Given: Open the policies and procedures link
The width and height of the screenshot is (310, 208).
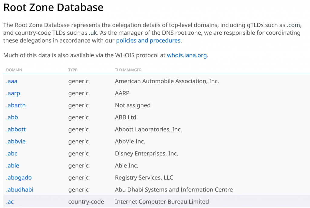Looking at the screenshot, I should pyautogui.click(x=148, y=41).
